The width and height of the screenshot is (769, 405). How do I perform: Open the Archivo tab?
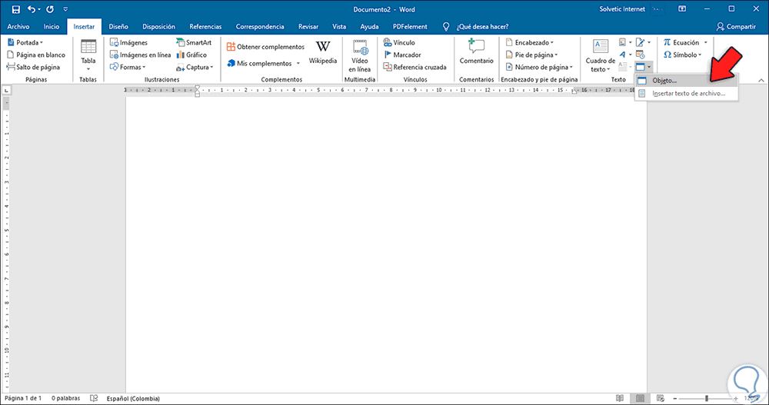pos(18,26)
